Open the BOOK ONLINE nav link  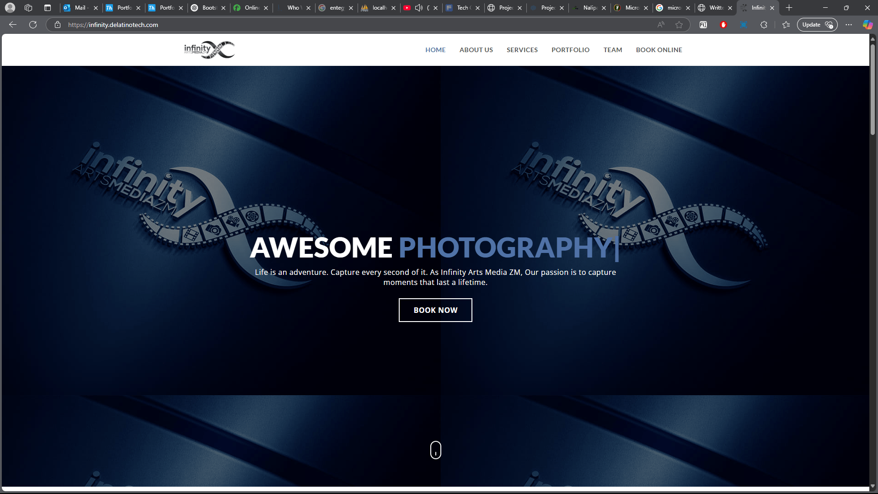(x=659, y=50)
